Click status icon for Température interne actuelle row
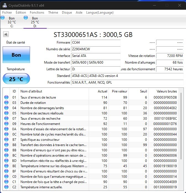 (x=6, y=187)
